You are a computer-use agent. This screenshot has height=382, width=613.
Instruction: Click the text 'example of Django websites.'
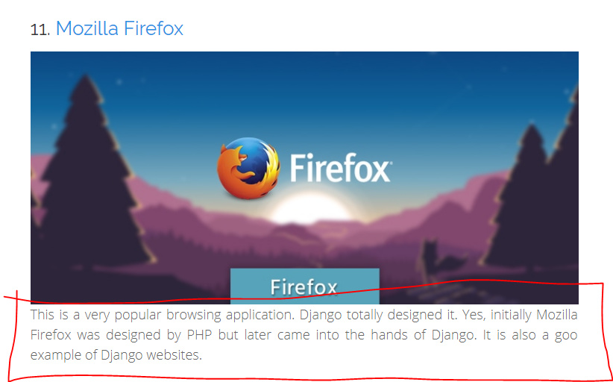pos(116,355)
